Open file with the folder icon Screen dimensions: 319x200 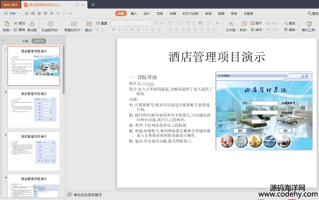[x=27, y=14]
